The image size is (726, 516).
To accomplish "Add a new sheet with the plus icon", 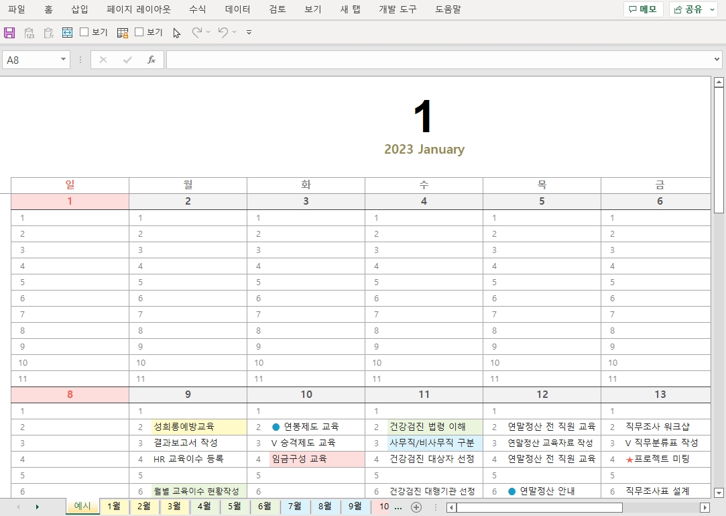I will (416, 507).
